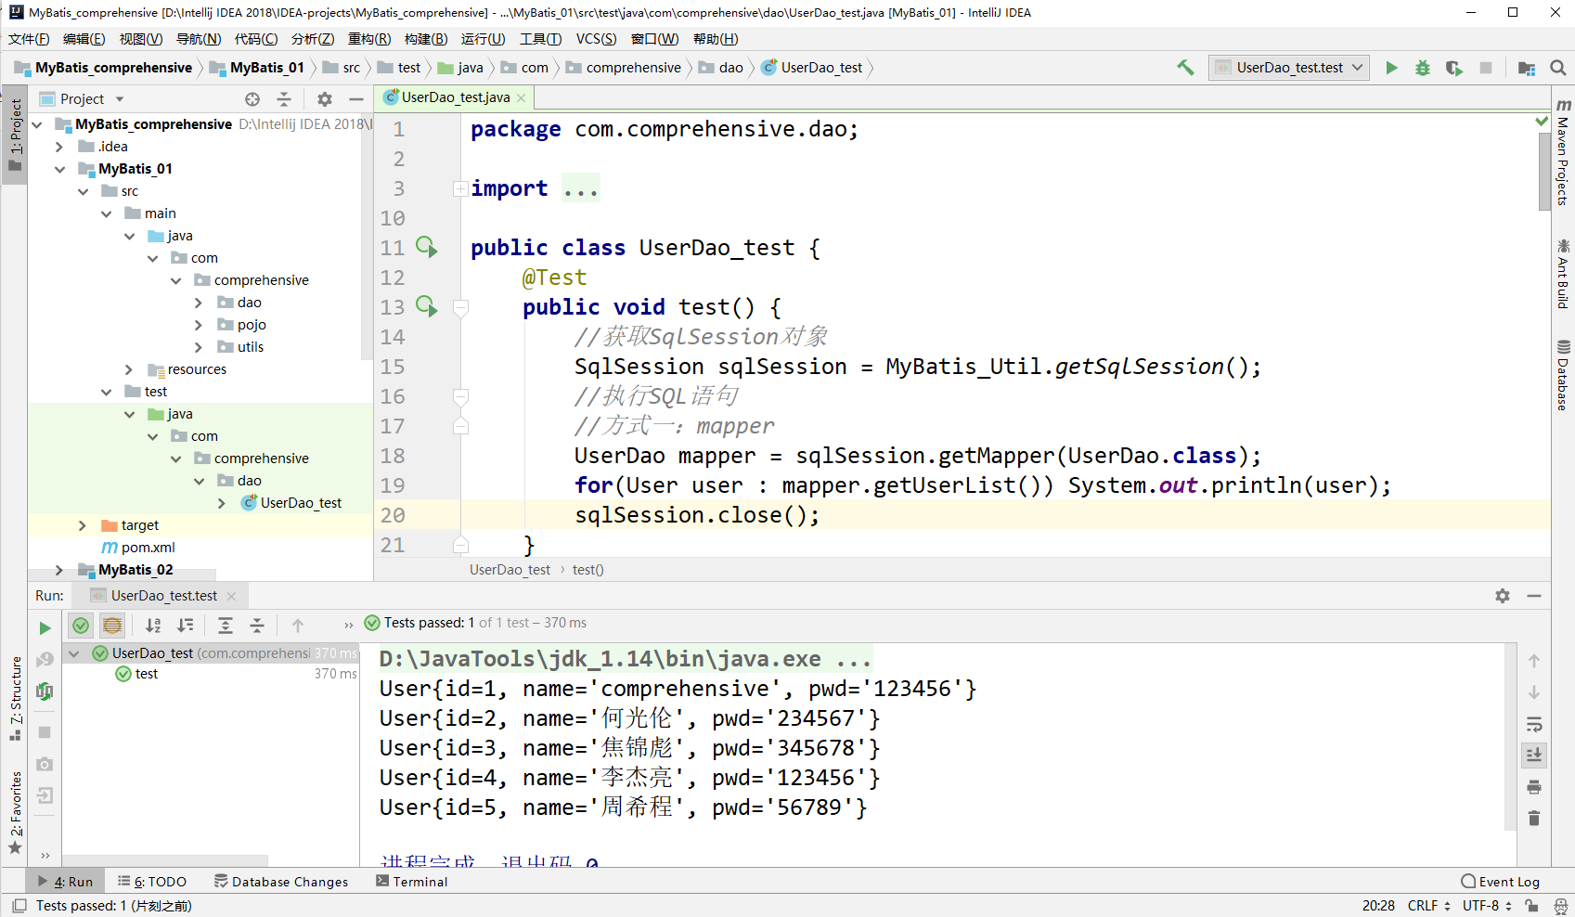Screen dimensions: 1575x917
Task: Close the UserDao_test.java editor tab
Action: tap(522, 97)
